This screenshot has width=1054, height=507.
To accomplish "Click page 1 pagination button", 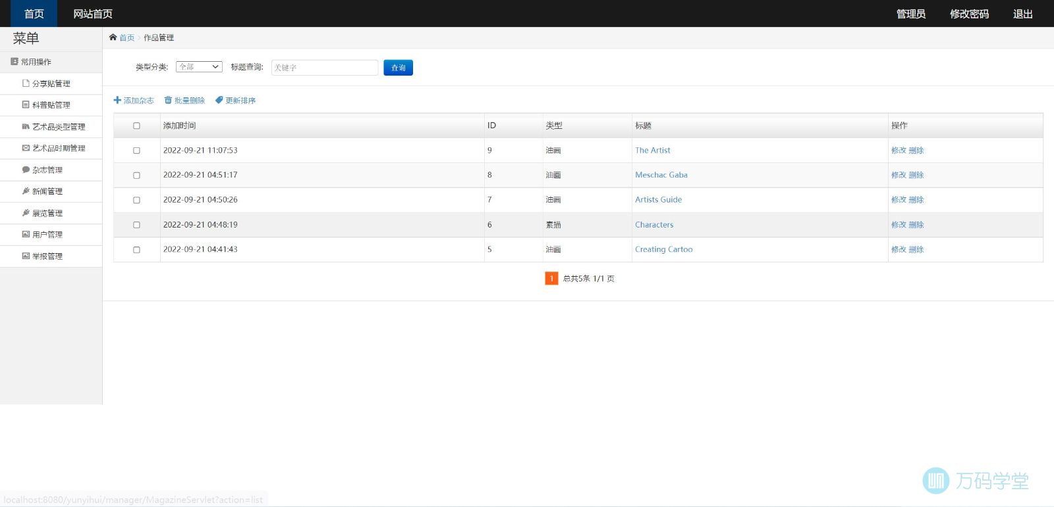I will pos(551,279).
